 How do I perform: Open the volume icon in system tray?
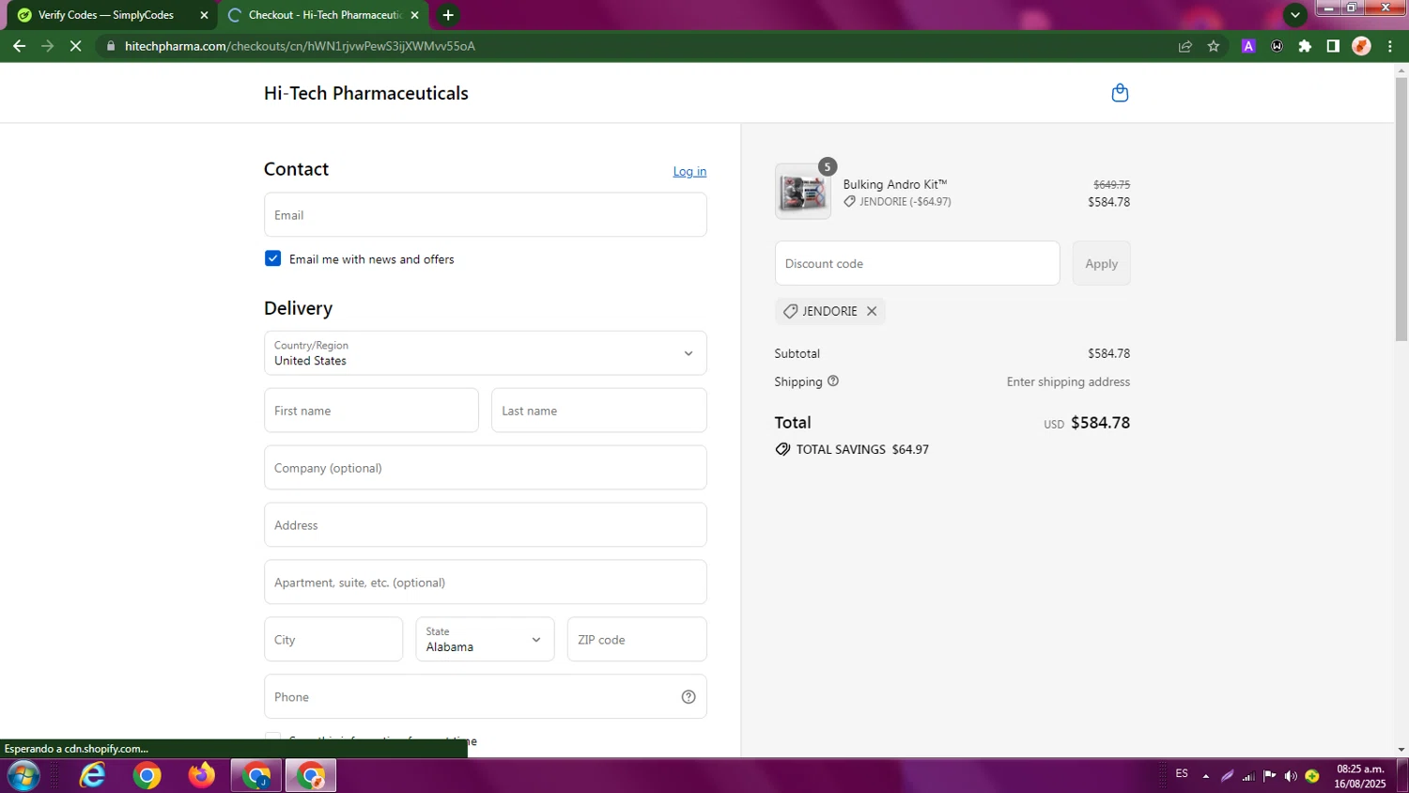(1291, 776)
